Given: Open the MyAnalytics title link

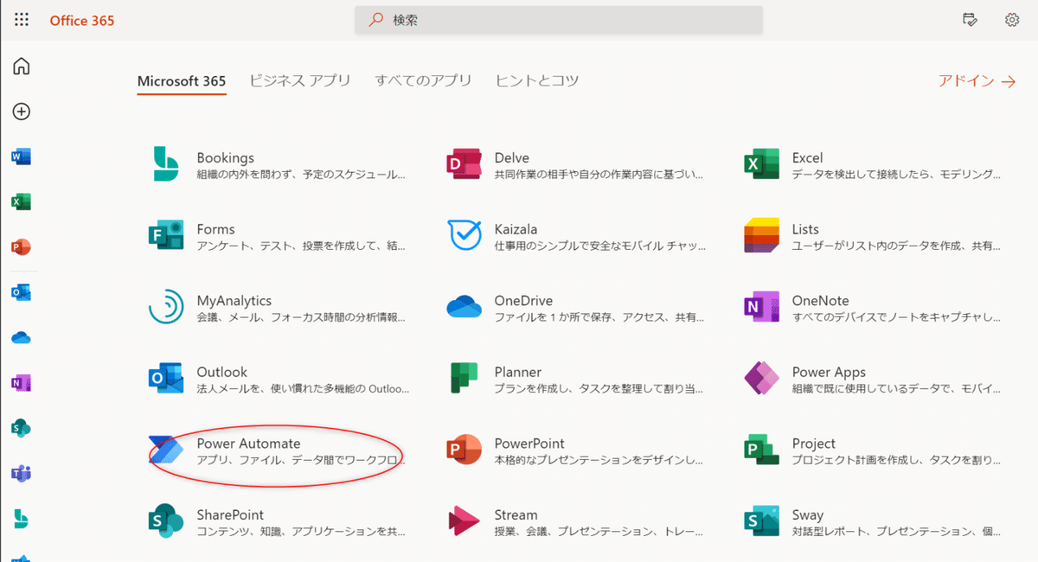Looking at the screenshot, I should click(234, 301).
